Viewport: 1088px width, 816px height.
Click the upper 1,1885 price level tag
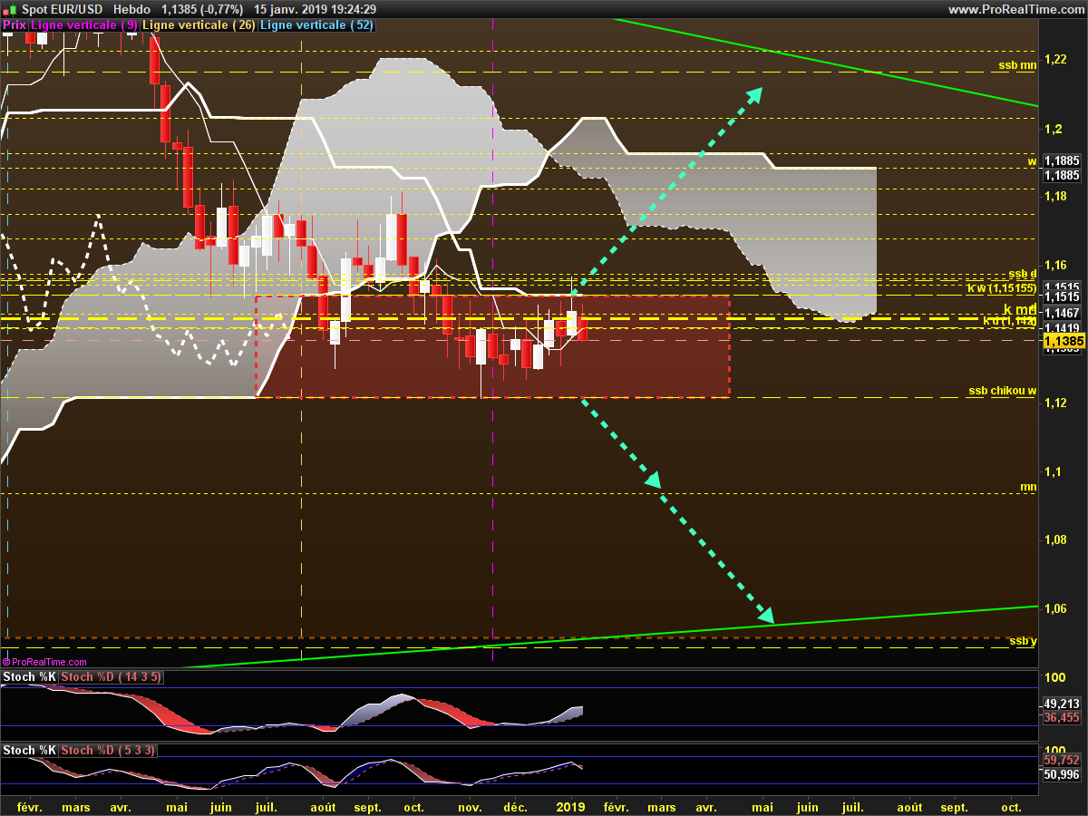(x=1060, y=161)
